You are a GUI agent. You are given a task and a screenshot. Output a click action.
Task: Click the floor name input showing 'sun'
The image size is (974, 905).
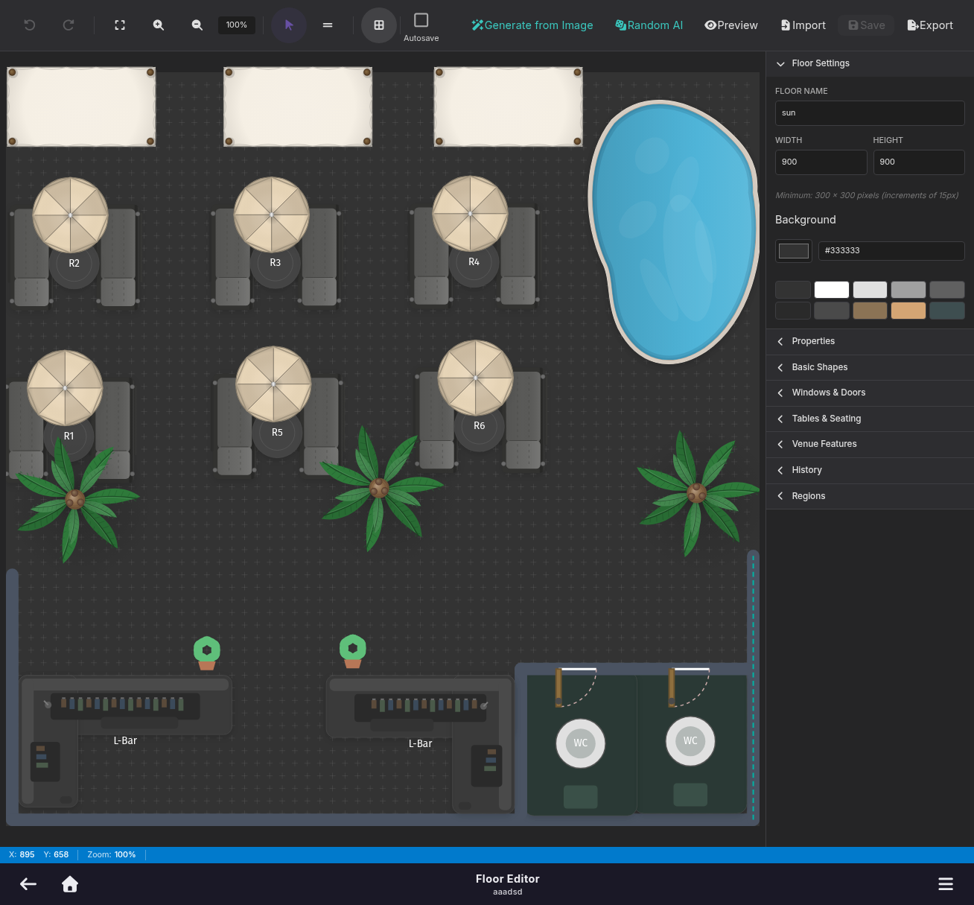(x=869, y=112)
